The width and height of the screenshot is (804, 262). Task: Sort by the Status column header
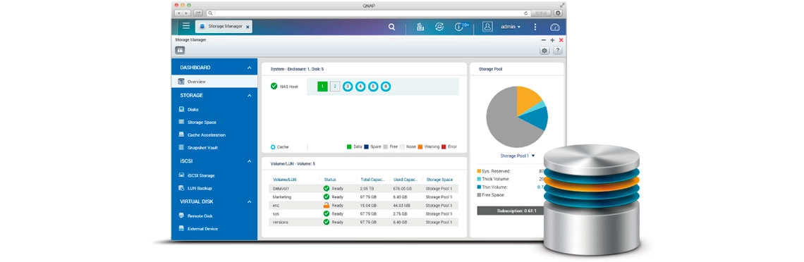tap(329, 180)
